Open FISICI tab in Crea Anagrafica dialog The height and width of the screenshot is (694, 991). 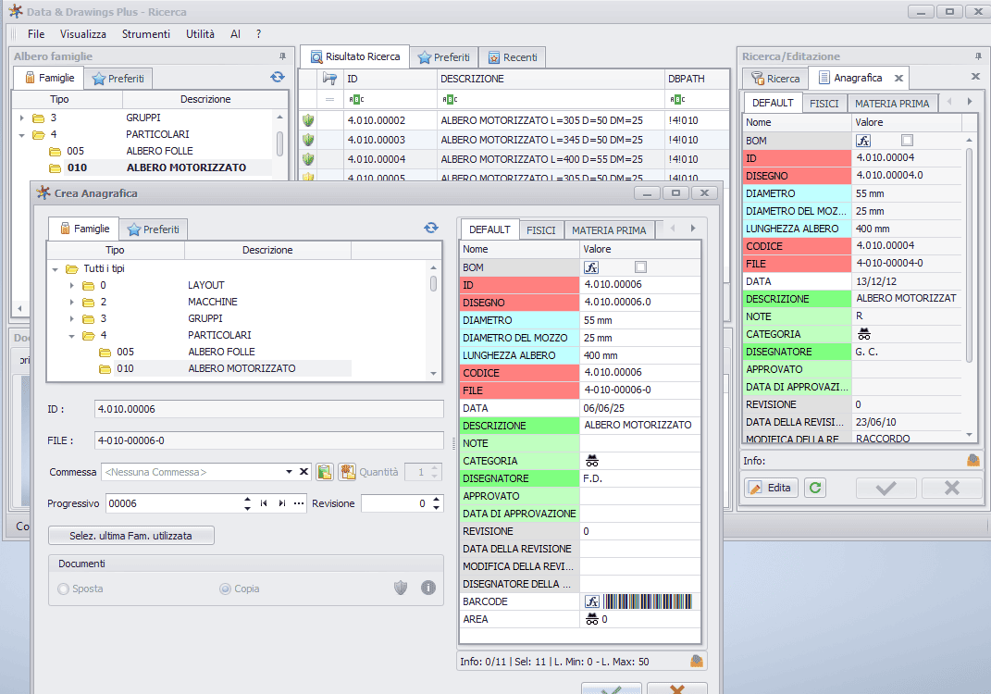click(541, 230)
